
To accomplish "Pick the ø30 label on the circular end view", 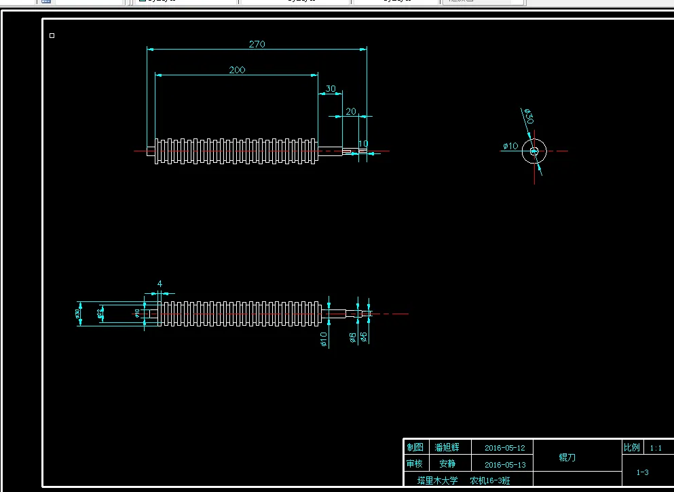I will pos(528,116).
